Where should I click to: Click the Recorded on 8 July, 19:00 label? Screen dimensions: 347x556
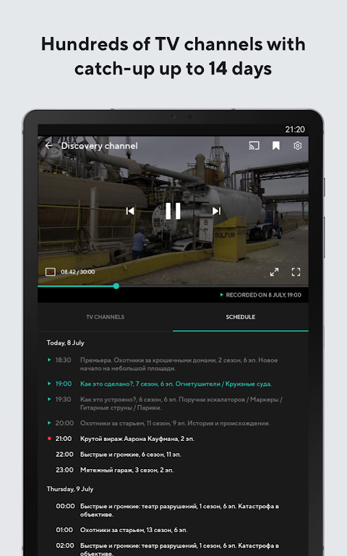[x=260, y=295]
